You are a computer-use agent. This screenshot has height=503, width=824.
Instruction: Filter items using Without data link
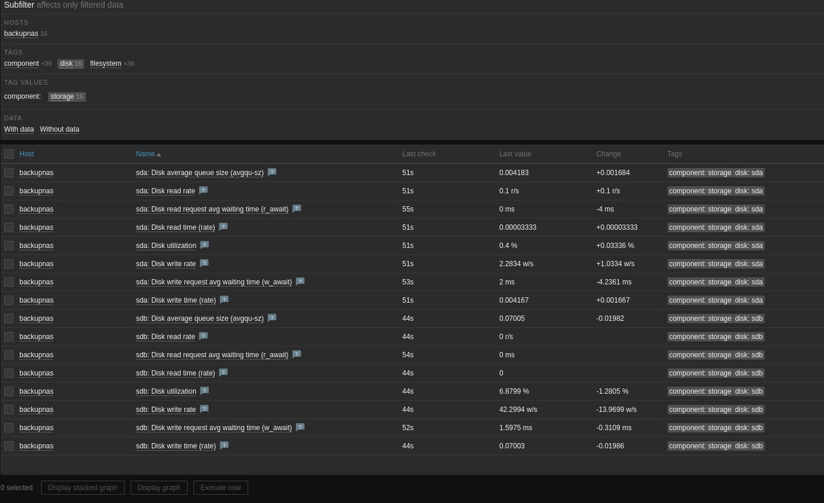click(59, 129)
